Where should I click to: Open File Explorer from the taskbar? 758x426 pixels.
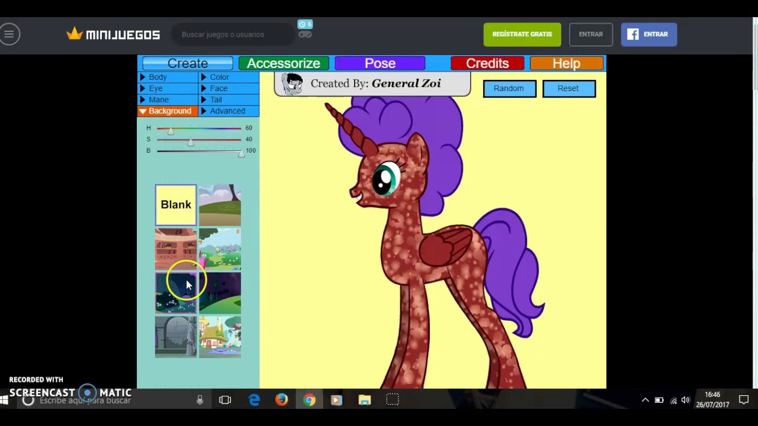coord(364,401)
